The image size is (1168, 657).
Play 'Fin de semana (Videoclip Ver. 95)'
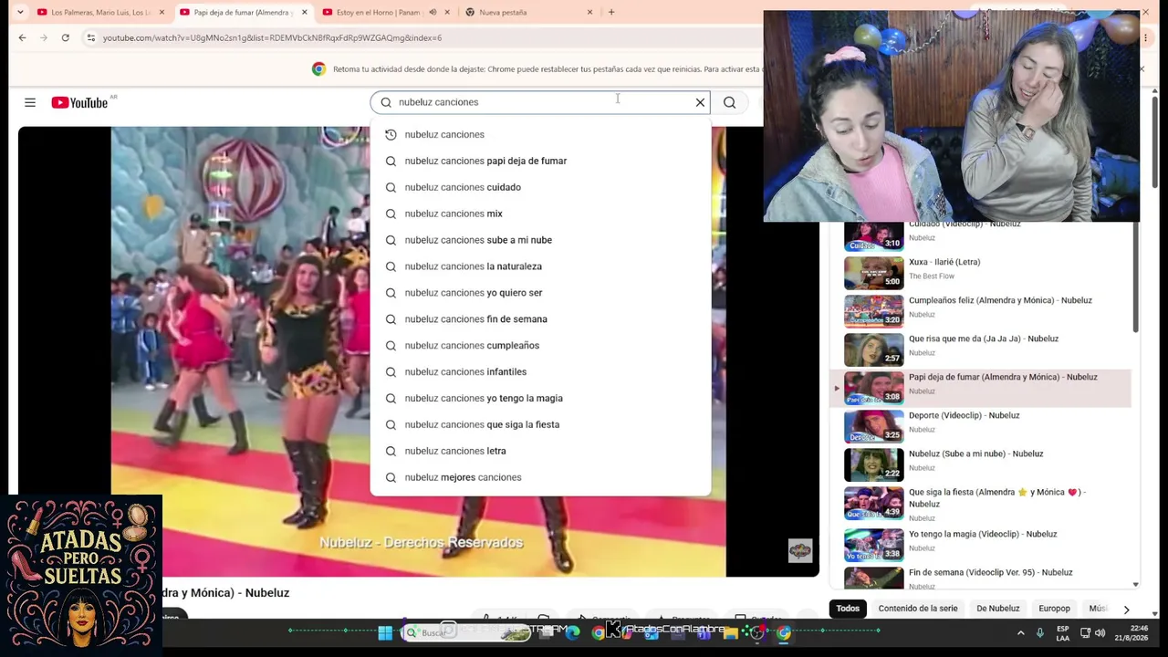coord(981,578)
